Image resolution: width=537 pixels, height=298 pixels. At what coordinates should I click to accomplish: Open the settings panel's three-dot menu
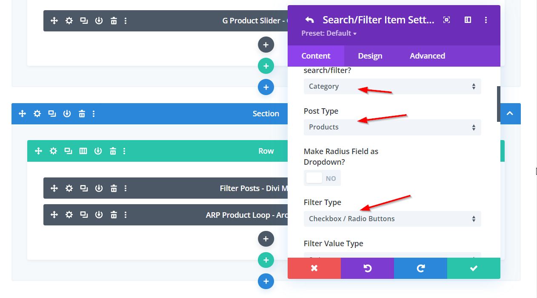pyautogui.click(x=486, y=20)
